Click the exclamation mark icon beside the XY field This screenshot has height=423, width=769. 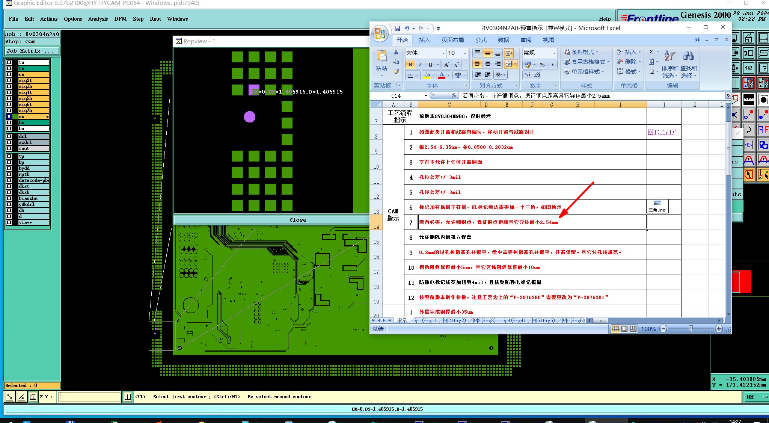(x=128, y=397)
